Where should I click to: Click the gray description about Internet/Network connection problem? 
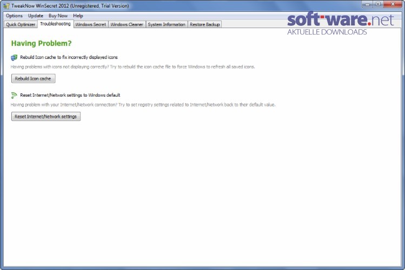pos(143,105)
